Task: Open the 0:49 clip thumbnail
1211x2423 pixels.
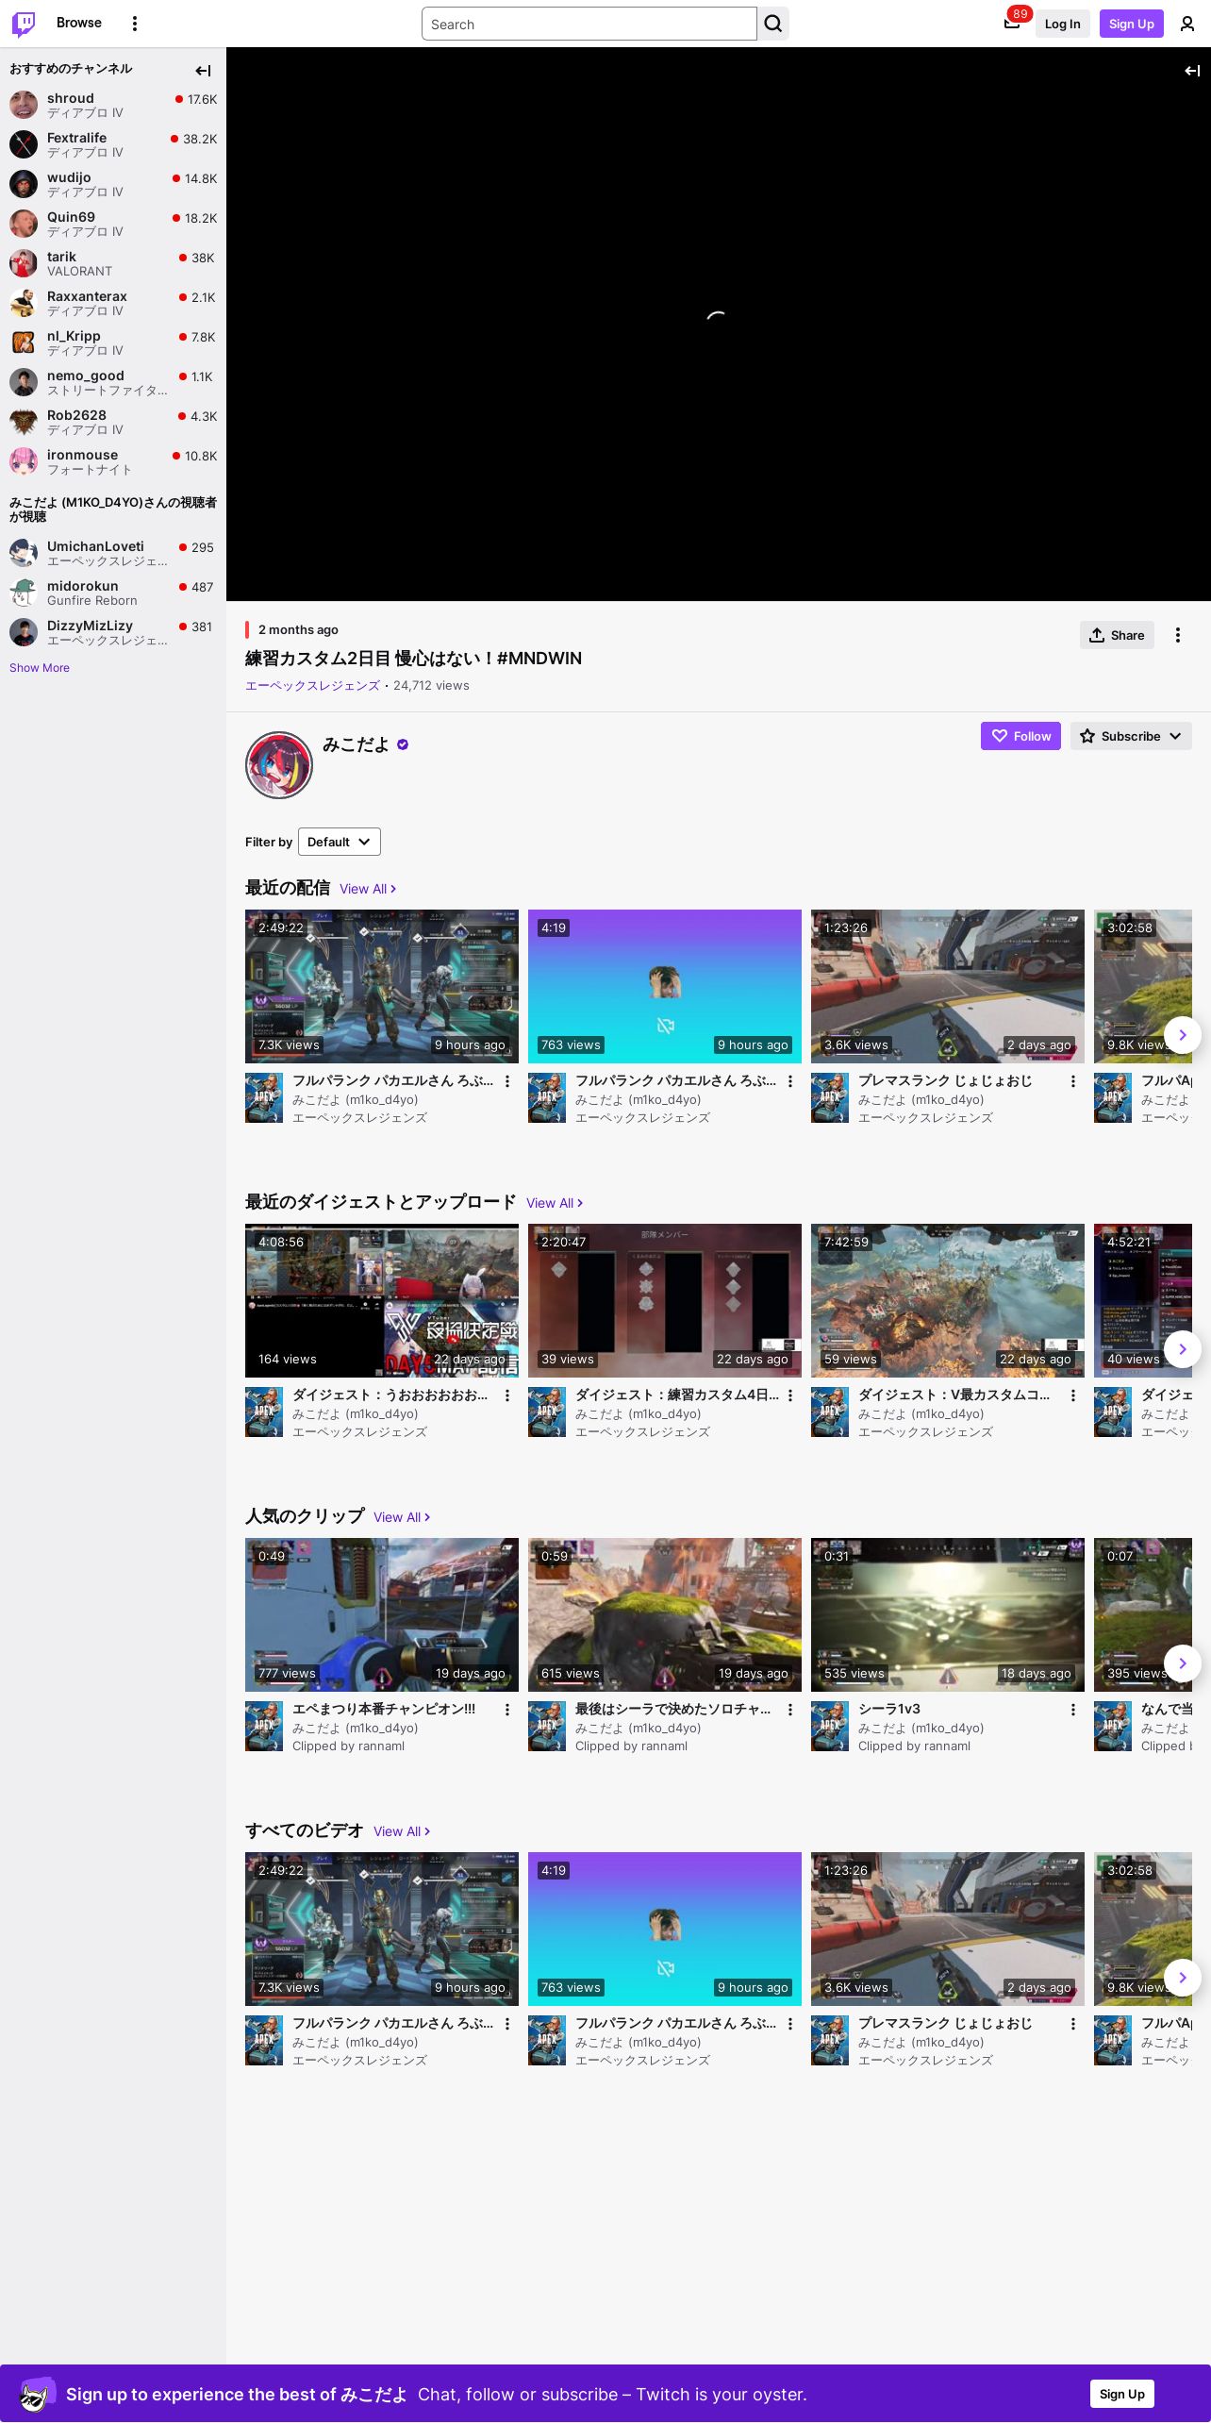Action: [x=382, y=1614]
